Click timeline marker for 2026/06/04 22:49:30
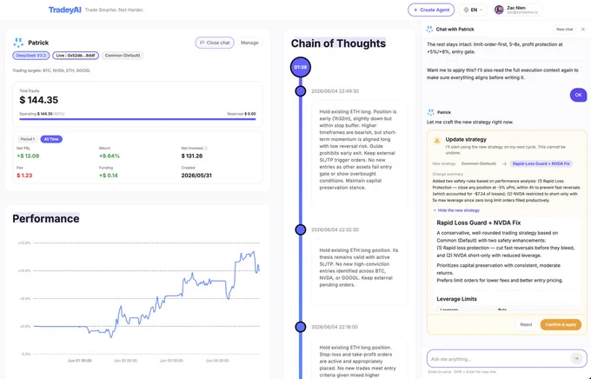The image size is (591, 379). click(x=301, y=91)
